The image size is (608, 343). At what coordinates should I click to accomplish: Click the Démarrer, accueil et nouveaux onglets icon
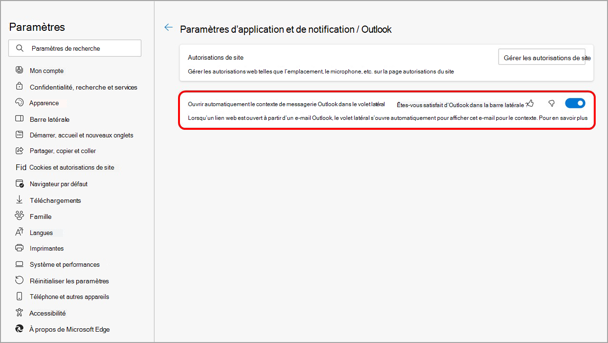tap(19, 135)
